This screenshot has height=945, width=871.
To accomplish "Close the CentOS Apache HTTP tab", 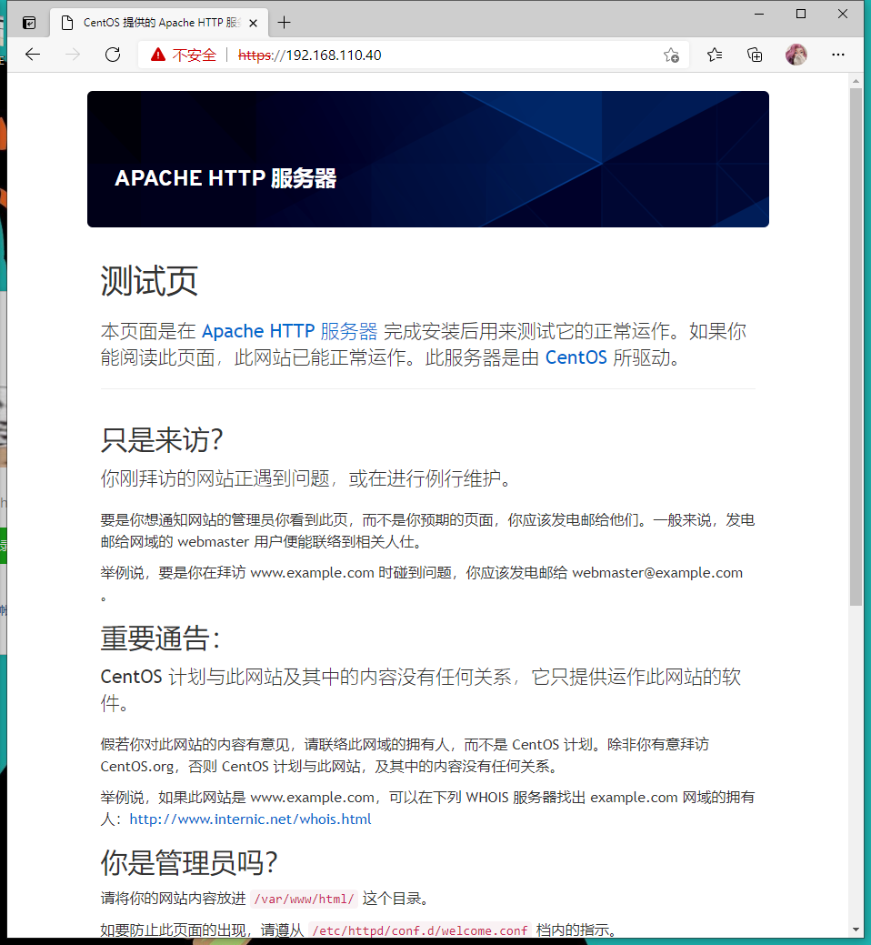I will point(253,23).
